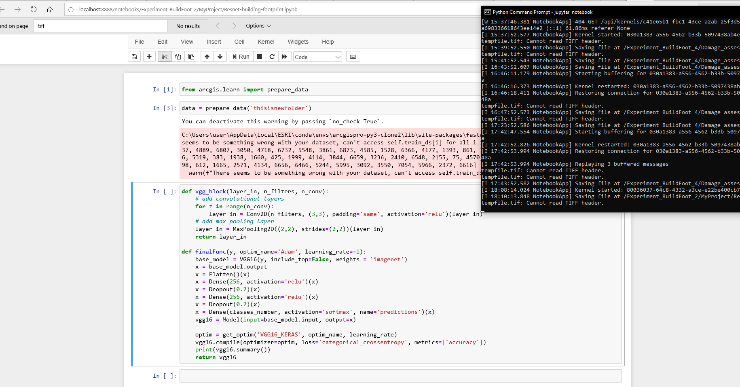The height and width of the screenshot is (387, 740).
Task: Click the 'In [1]:' cell prompt
Action: [x=165, y=90]
